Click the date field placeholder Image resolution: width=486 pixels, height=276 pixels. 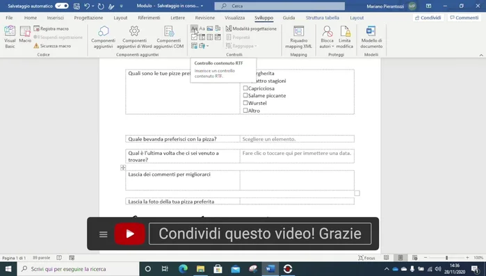coord(297,153)
